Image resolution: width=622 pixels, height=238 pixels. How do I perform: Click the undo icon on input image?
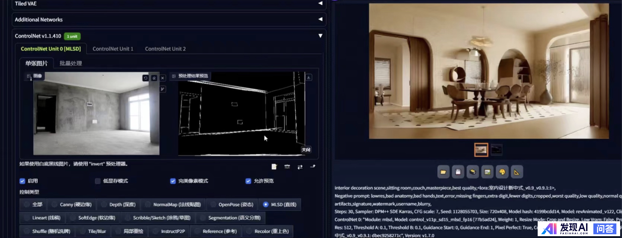(146, 78)
